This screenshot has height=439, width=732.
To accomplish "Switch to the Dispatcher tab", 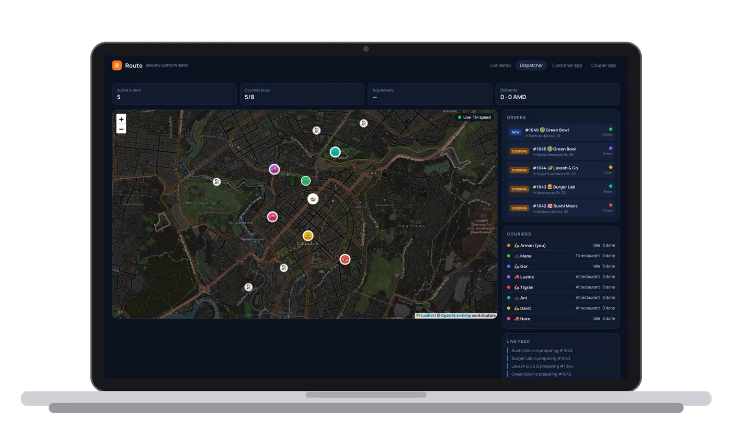I will (531, 65).
